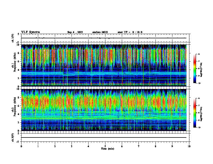Viewport: 213px width, 164px height.
Task: Click the ch.3(V) upper tick label "5"
Action: tap(19, 133)
